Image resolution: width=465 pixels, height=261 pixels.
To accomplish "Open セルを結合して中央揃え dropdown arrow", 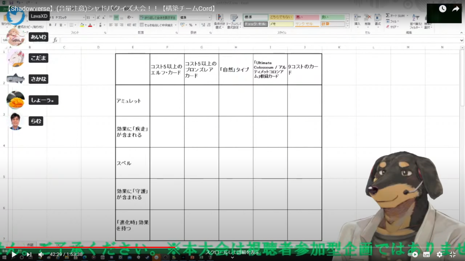I will coord(175,25).
